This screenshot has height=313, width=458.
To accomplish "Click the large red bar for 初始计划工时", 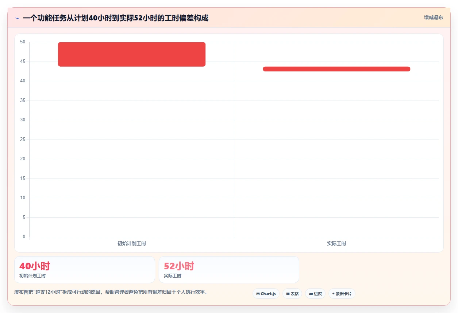I will (132, 54).
